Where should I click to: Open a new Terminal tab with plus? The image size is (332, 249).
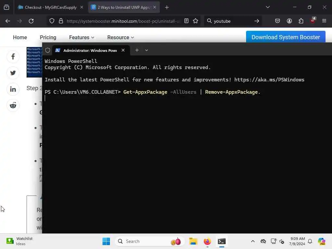tap(137, 50)
